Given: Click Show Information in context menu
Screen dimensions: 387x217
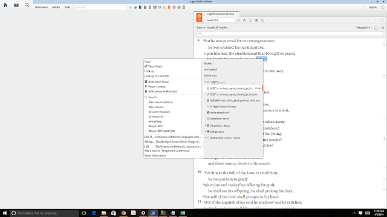Looking at the screenshot, I should pyautogui.click(x=155, y=156).
